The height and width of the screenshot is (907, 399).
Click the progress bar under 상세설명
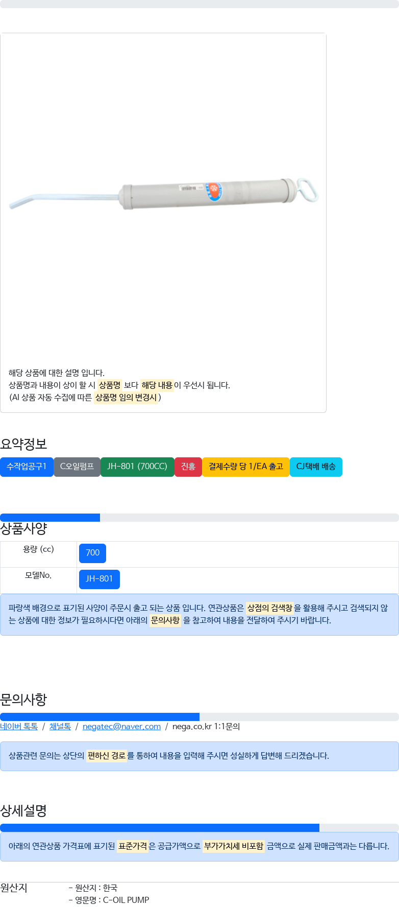click(x=199, y=828)
